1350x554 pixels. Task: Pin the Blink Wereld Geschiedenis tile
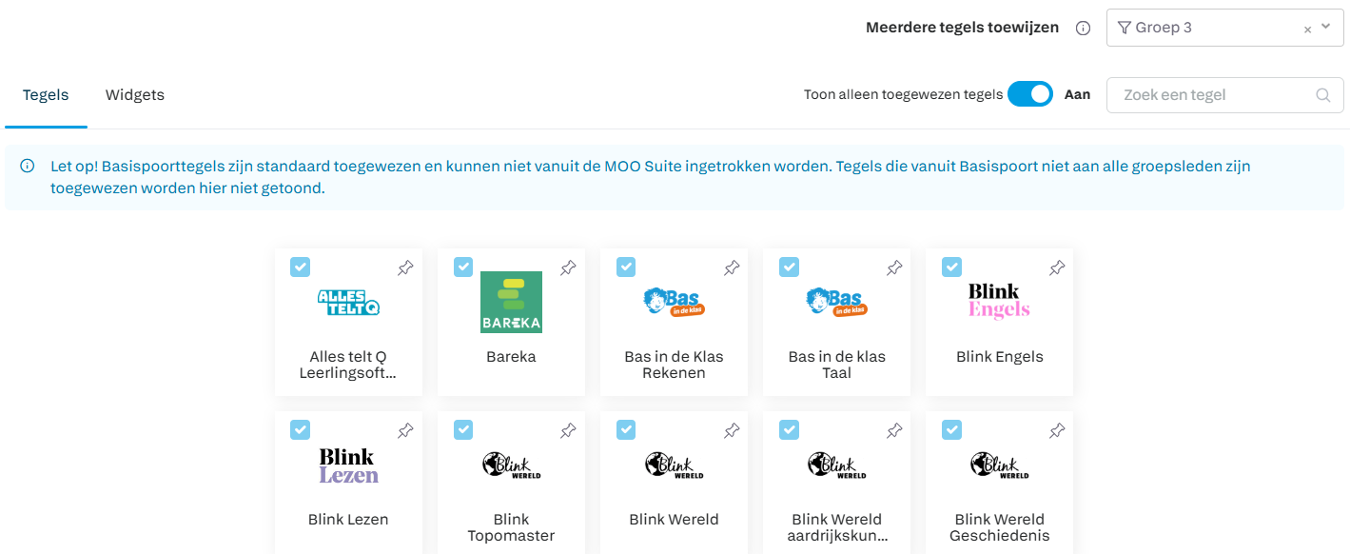pyautogui.click(x=1057, y=431)
